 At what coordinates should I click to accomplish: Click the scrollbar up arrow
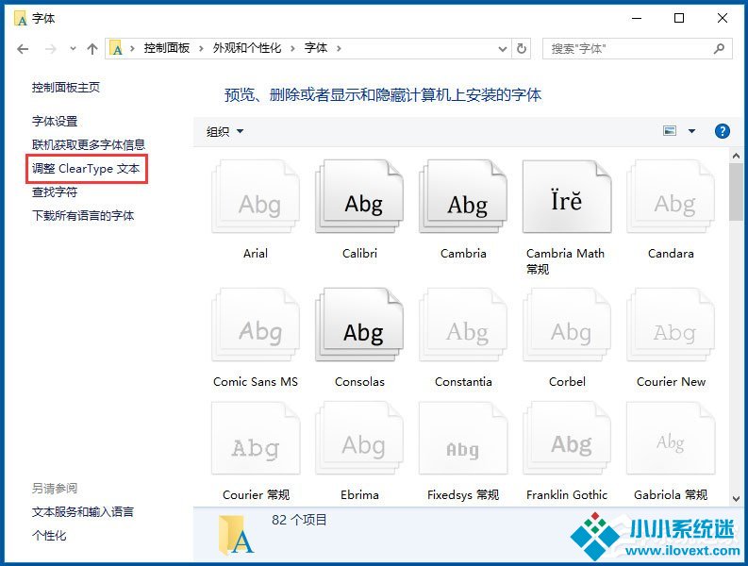(x=736, y=156)
